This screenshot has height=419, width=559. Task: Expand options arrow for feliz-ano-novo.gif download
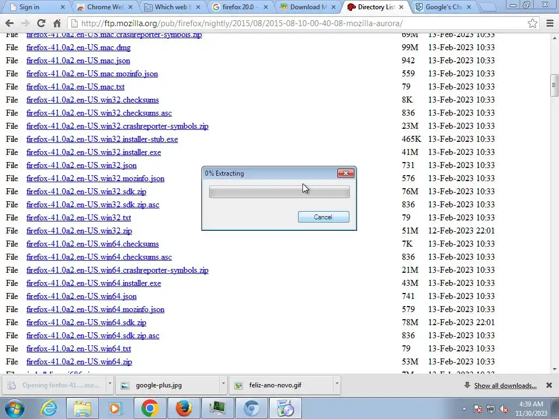[336, 385]
